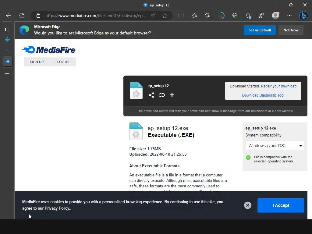The width and height of the screenshot is (312, 234).
Task: Click the ep_setup 12.exe file icon
Action: point(136,131)
